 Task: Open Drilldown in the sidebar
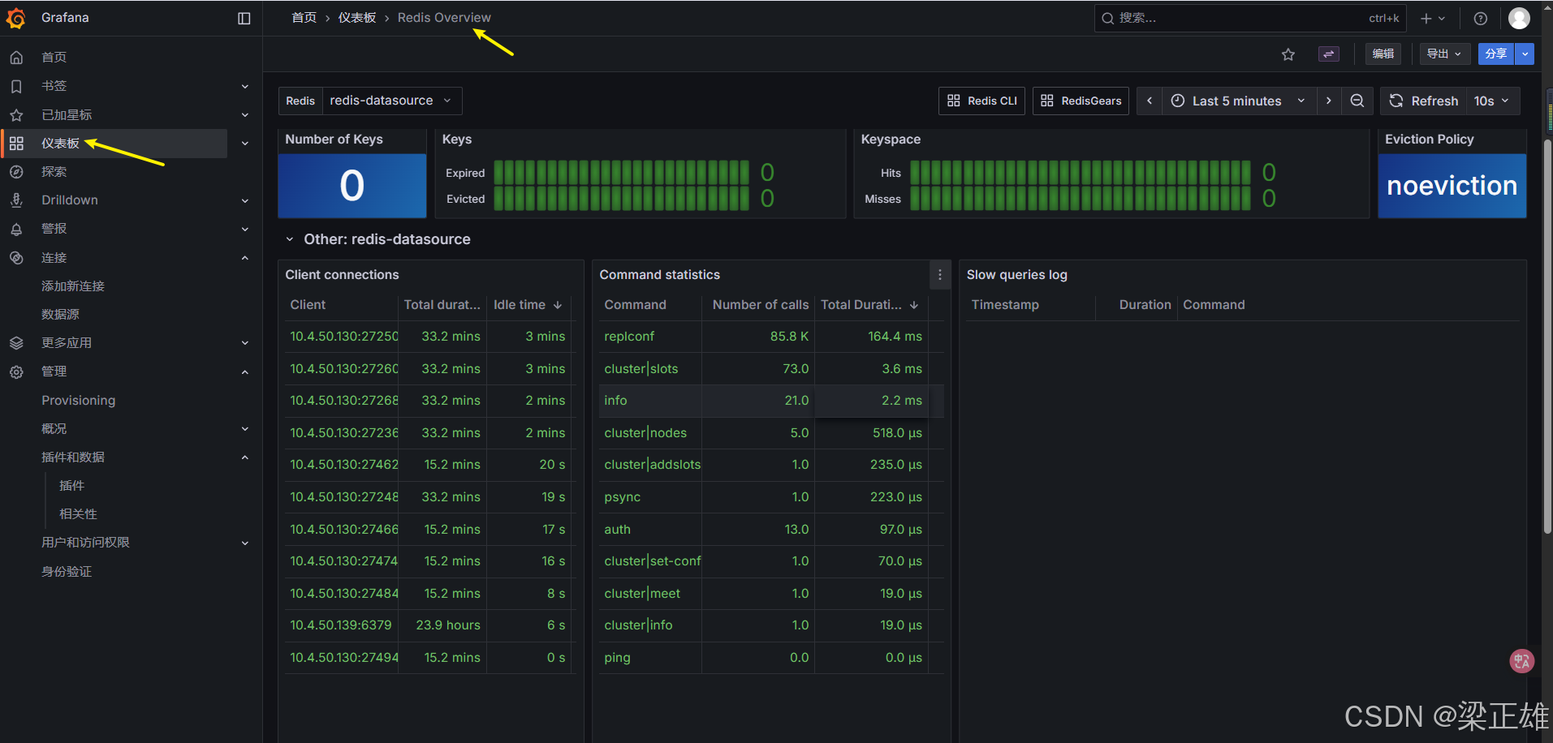pos(70,200)
